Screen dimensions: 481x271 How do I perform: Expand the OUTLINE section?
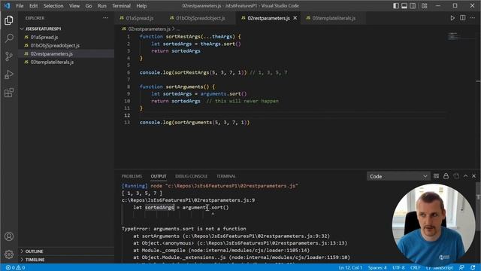point(34,251)
